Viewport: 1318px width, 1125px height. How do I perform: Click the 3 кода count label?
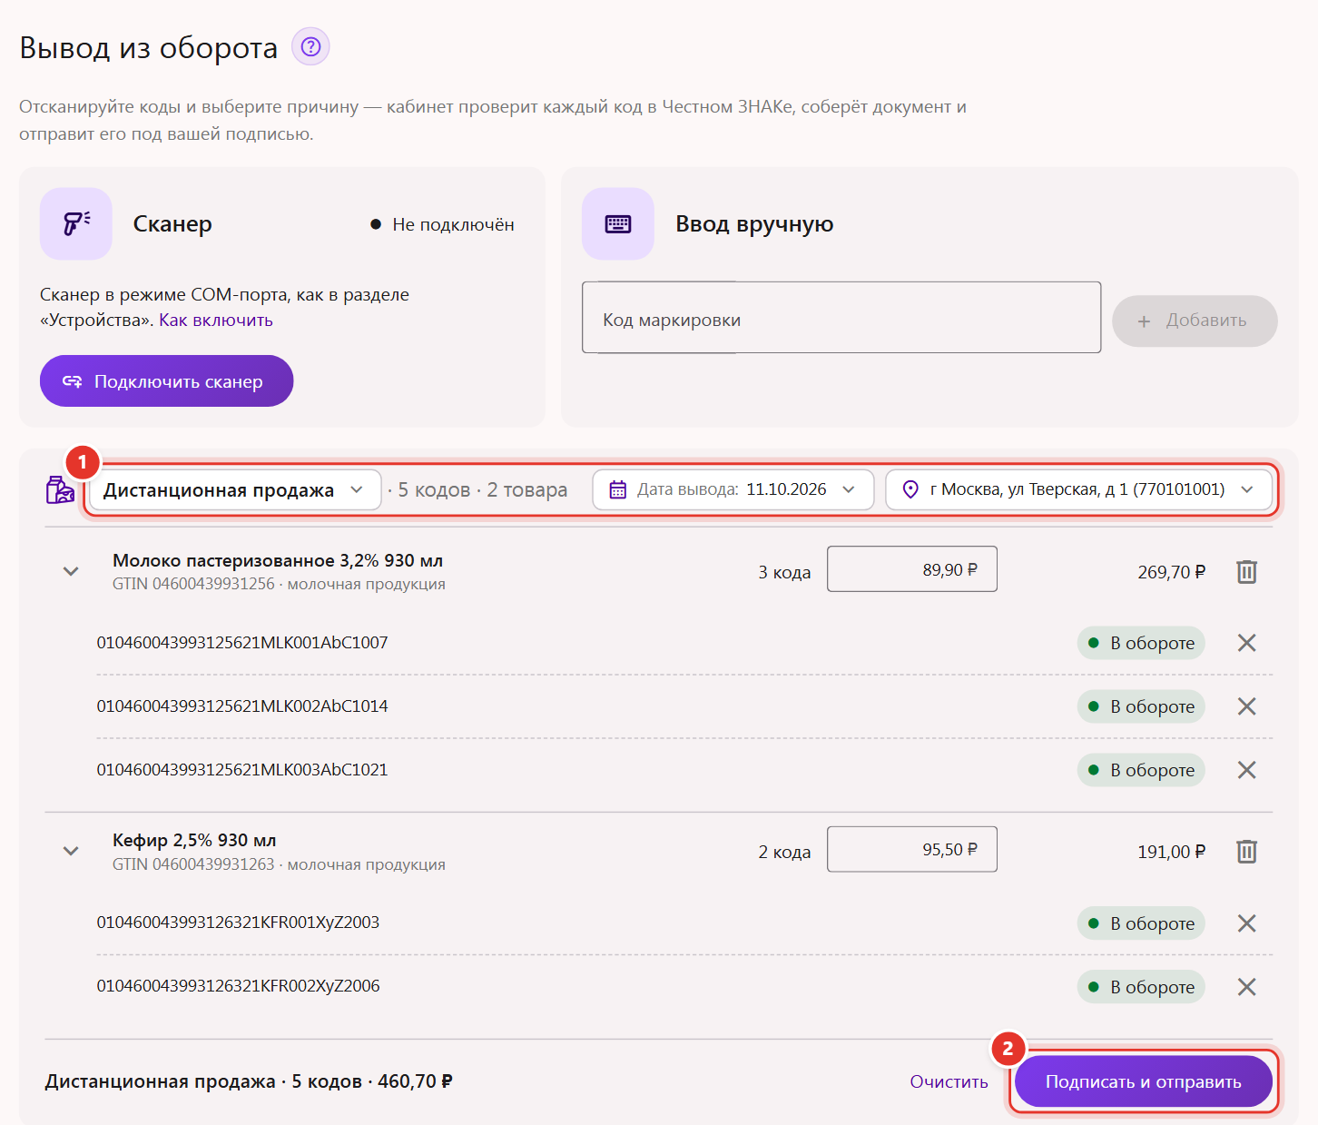[784, 572]
